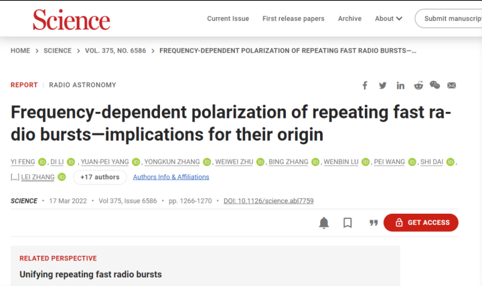This screenshot has height=286, width=482.
Task: Open Yuan-Pei Yang's ORCID icon
Action: click(x=136, y=162)
